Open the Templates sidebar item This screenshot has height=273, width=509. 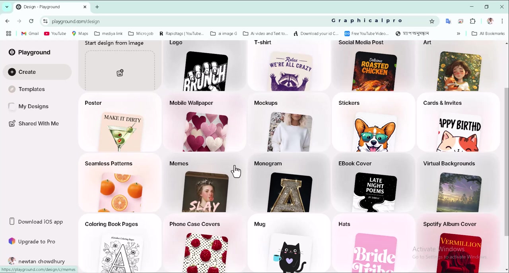click(x=31, y=89)
